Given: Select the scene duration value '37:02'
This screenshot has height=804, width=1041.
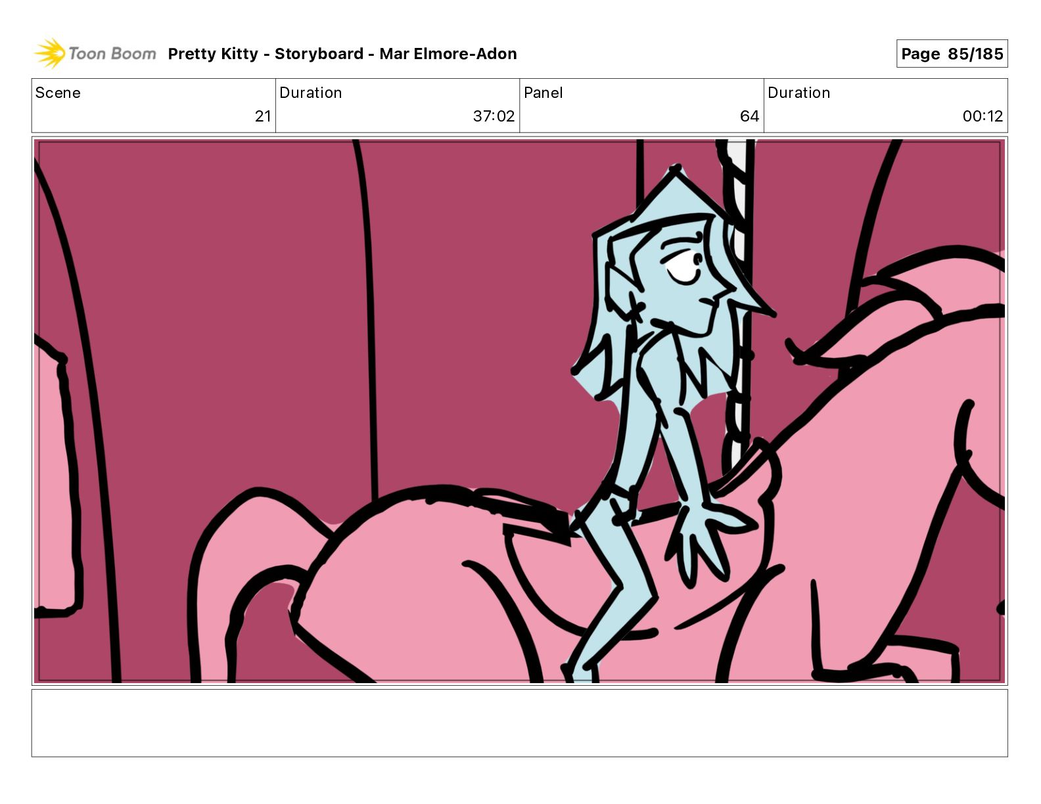Looking at the screenshot, I should pos(494,116).
